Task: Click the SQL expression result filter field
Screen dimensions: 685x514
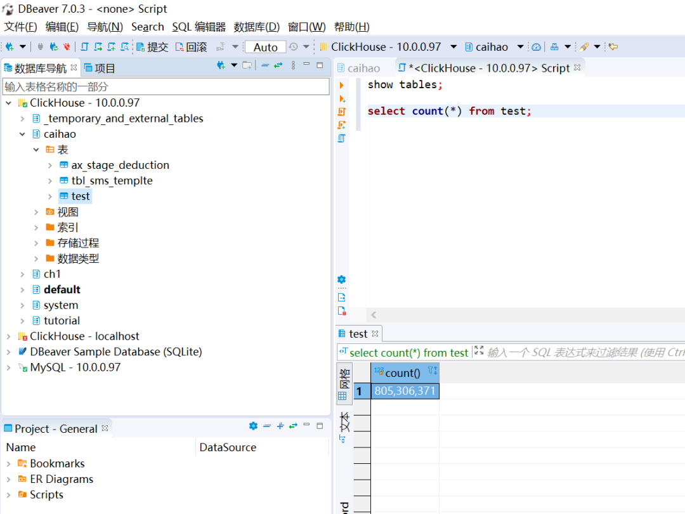Action: (x=586, y=352)
